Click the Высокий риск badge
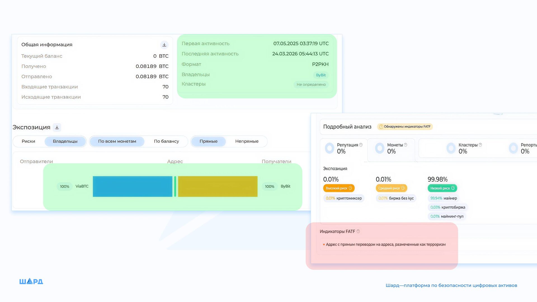The height and width of the screenshot is (302, 537). pos(339,188)
